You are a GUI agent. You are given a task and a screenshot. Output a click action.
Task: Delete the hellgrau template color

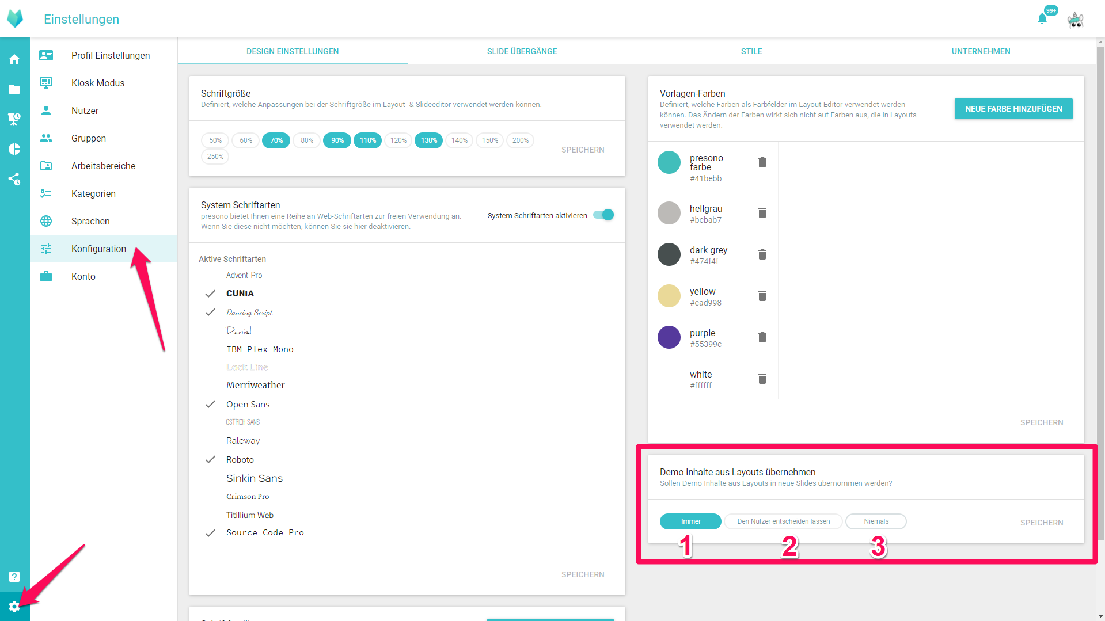(x=762, y=213)
